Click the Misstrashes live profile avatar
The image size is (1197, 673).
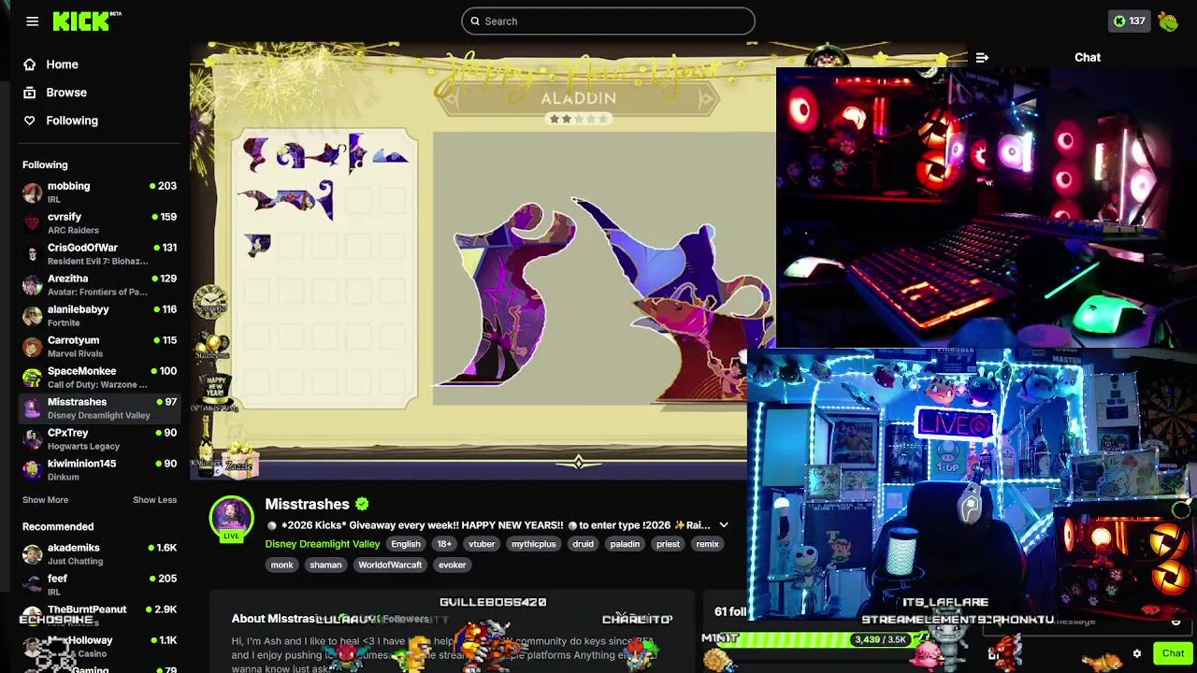tap(231, 519)
